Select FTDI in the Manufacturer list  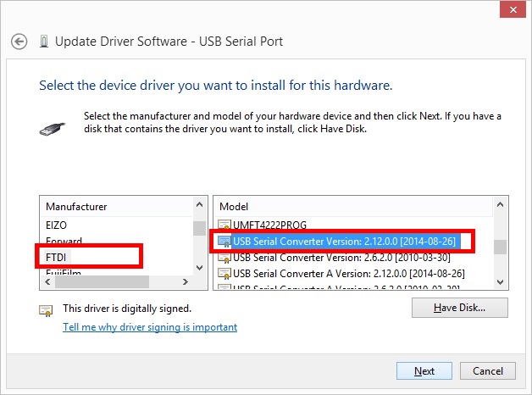tap(57, 256)
